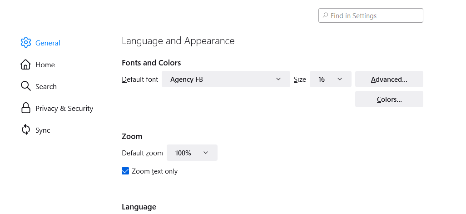Click the magnifier icon in Find in Settings
This screenshot has height=214, width=466.
325,15
